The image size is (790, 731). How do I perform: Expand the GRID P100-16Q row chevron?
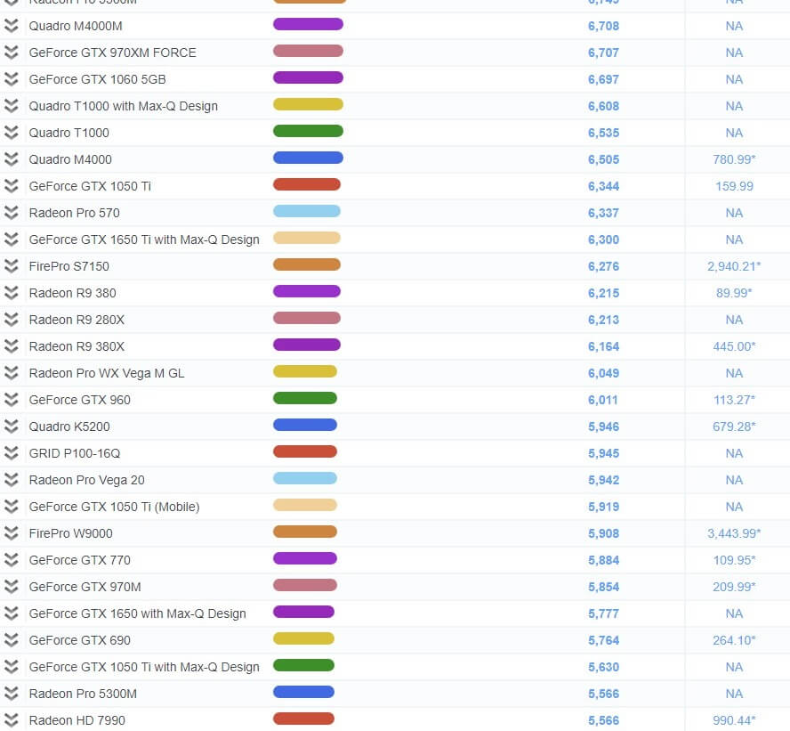click(11, 453)
